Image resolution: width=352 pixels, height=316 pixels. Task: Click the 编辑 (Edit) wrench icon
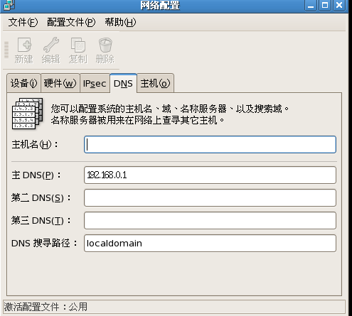click(x=51, y=45)
